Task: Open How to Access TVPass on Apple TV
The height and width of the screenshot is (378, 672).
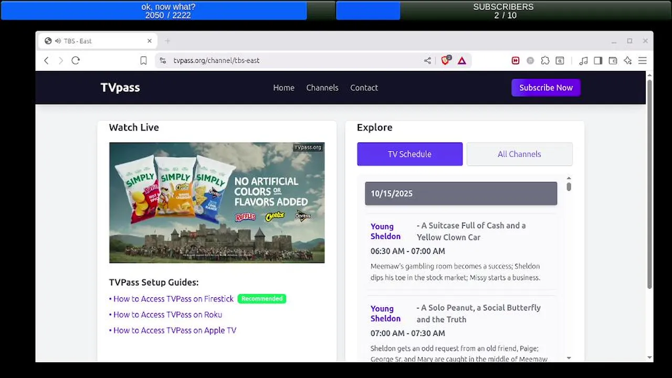Action: pos(175,330)
